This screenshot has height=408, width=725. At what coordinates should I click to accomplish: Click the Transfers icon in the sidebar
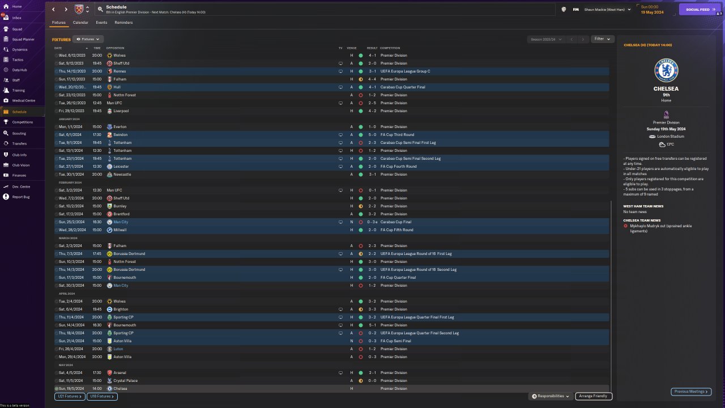point(6,143)
